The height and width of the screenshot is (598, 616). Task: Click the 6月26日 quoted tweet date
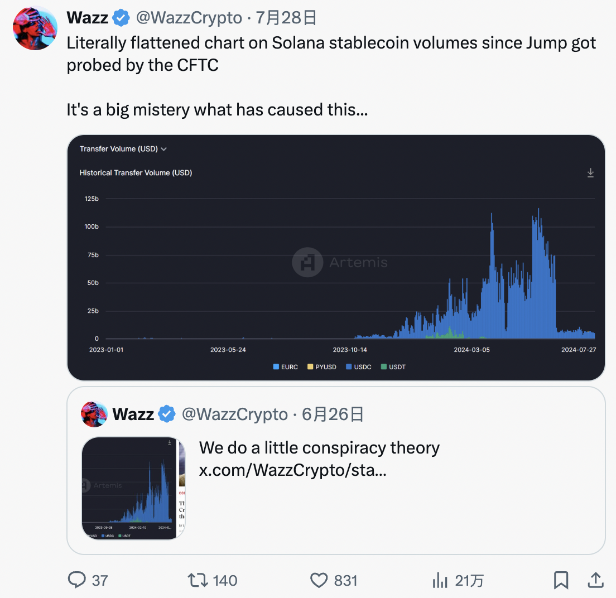tap(333, 414)
